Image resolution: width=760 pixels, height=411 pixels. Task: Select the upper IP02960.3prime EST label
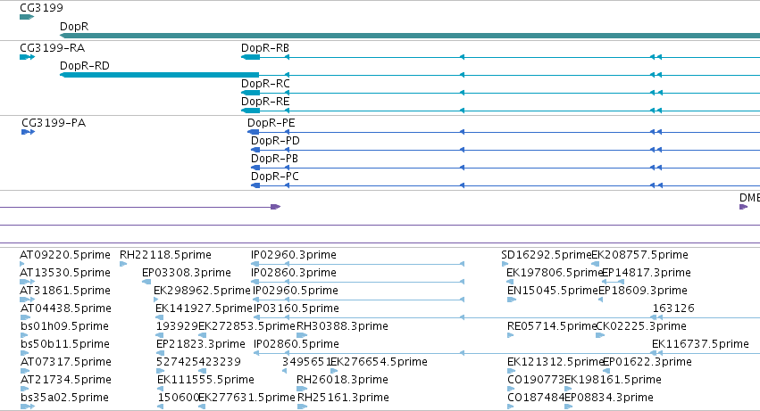coord(293,255)
